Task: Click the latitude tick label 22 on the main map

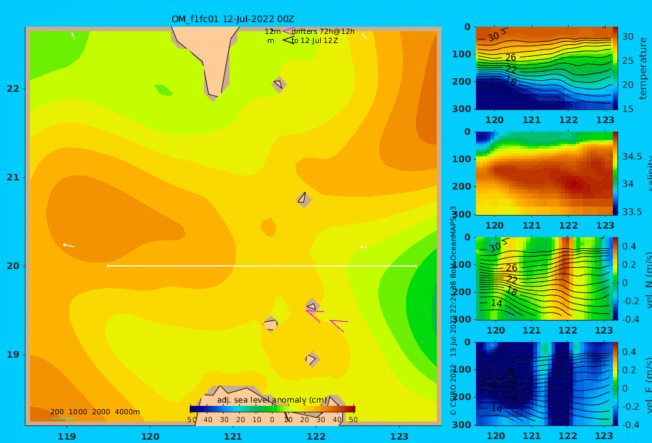Action: (x=12, y=89)
